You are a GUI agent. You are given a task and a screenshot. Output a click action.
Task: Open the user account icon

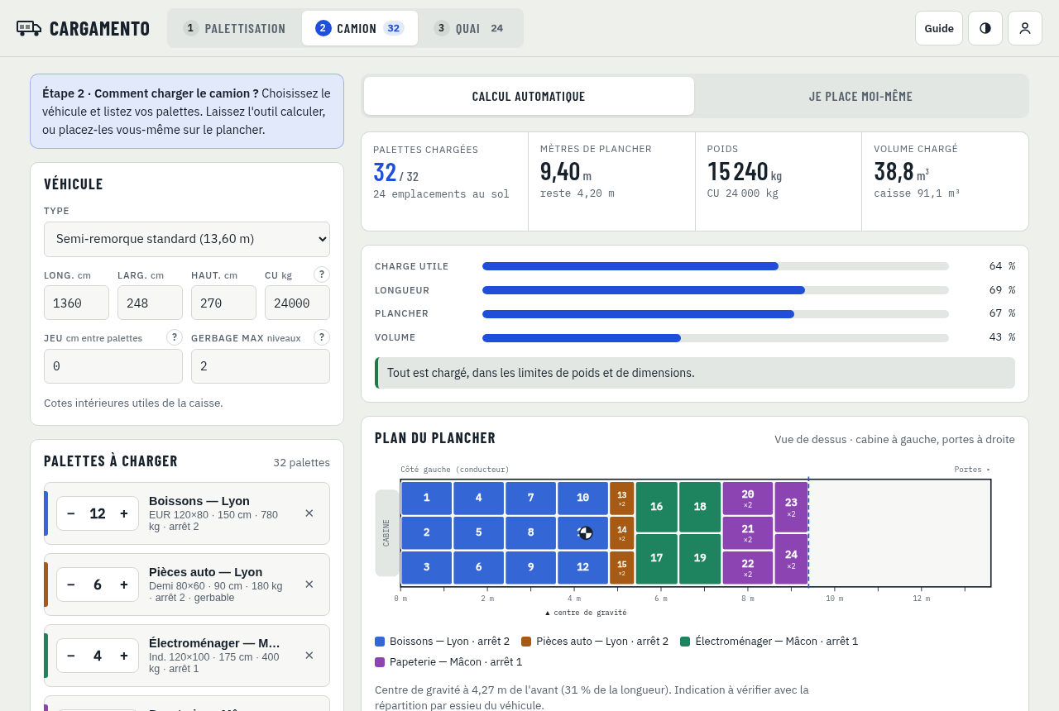[x=1025, y=28]
